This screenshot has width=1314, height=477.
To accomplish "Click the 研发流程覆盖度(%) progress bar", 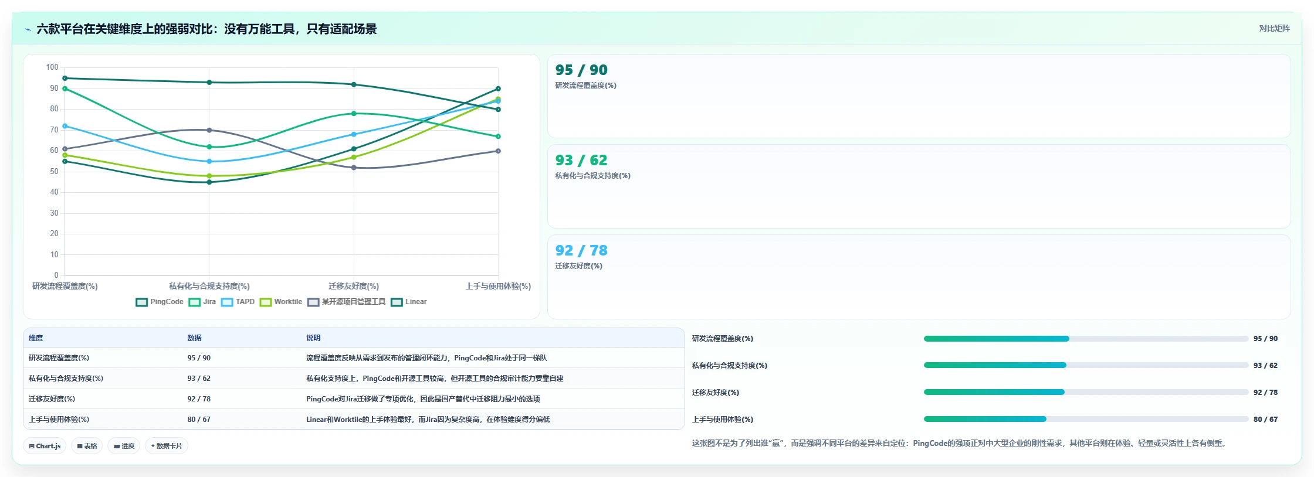I will 1086,339.
